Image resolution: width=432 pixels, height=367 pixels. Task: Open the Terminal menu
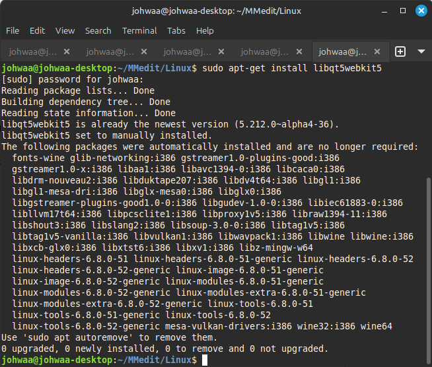click(139, 30)
